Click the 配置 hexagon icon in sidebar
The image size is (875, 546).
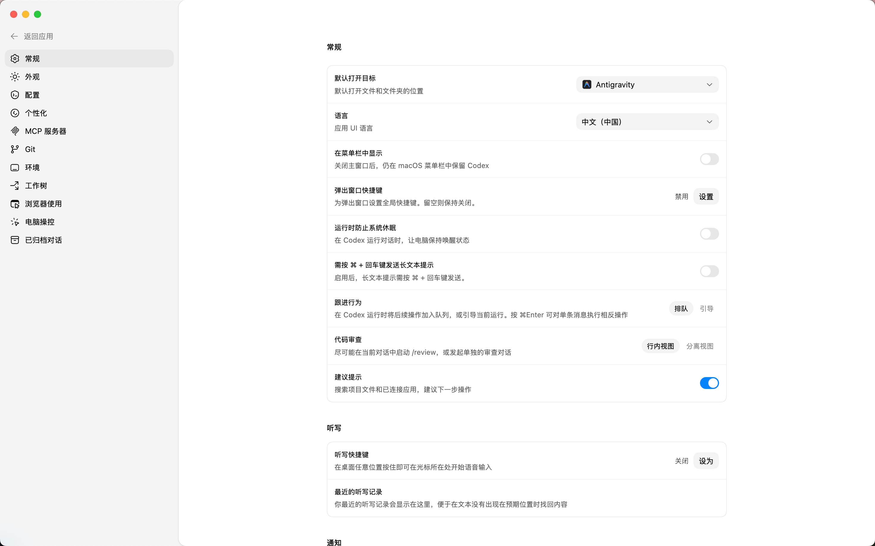click(x=15, y=95)
